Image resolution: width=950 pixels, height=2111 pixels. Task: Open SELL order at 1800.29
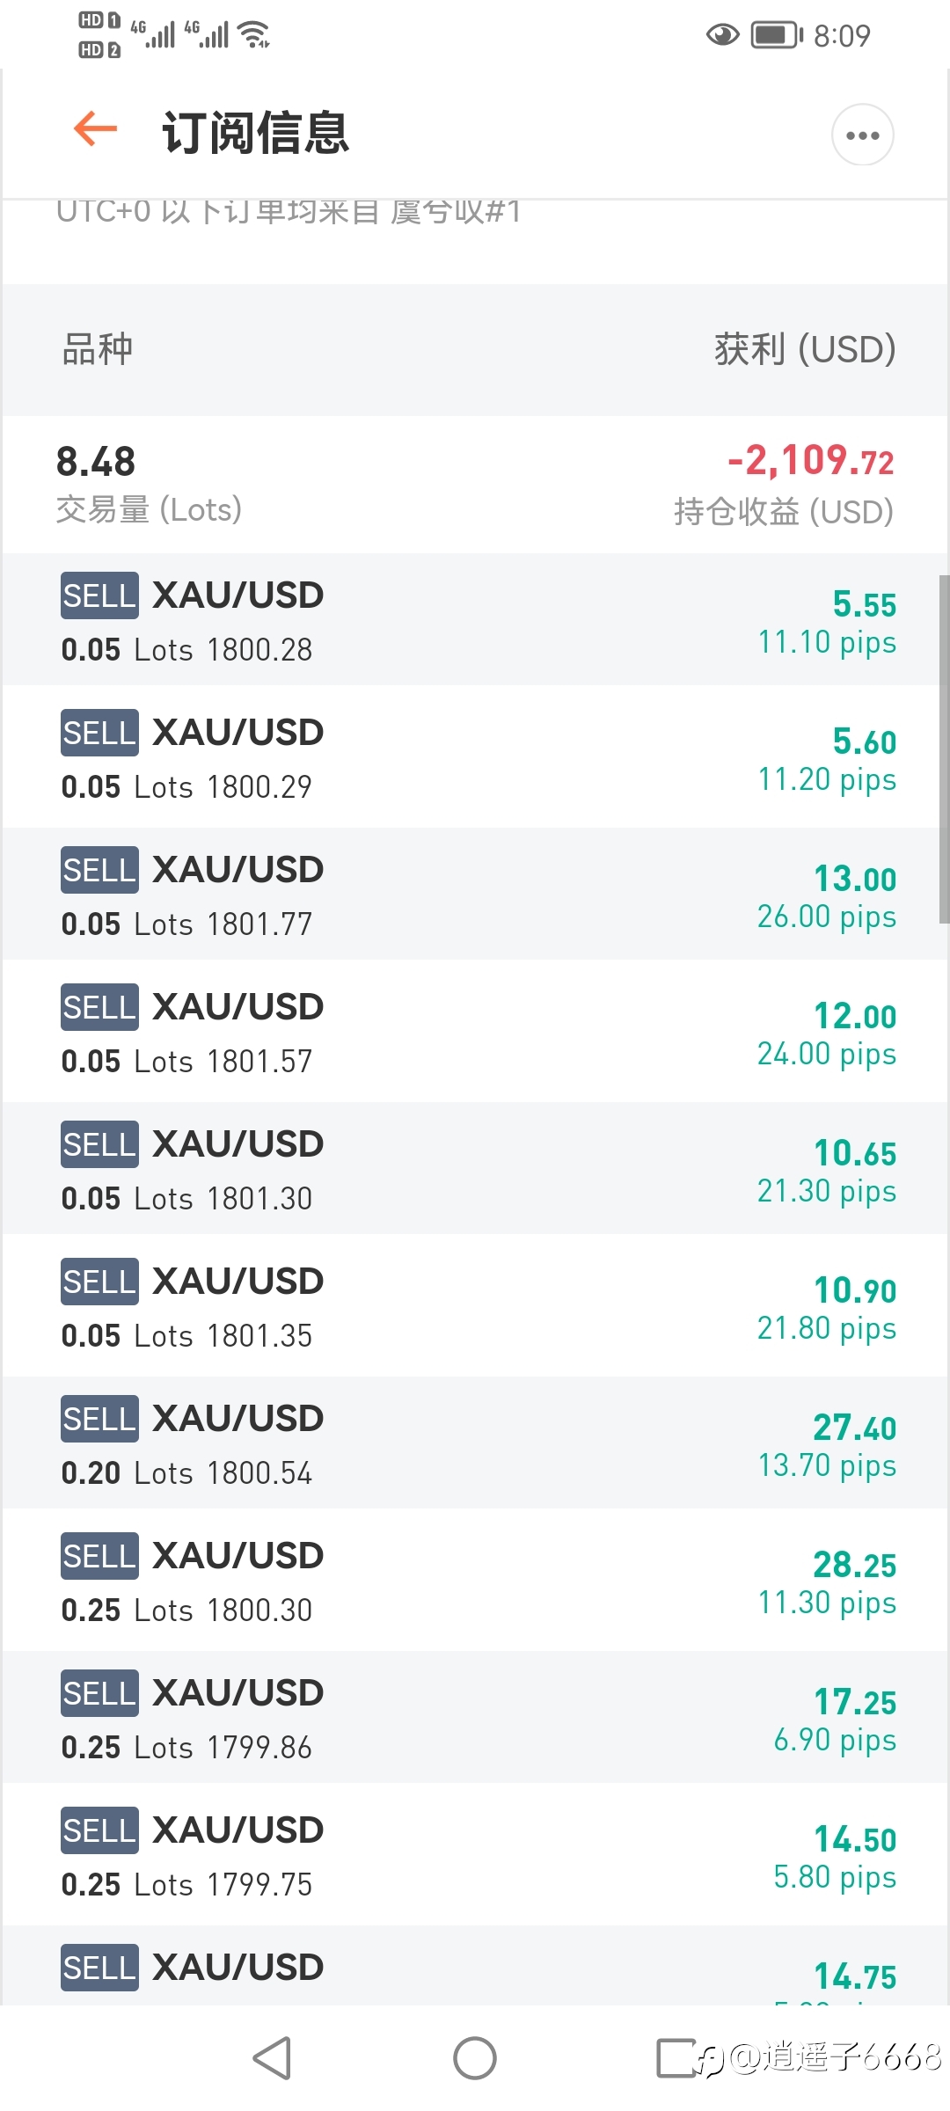[x=475, y=757]
